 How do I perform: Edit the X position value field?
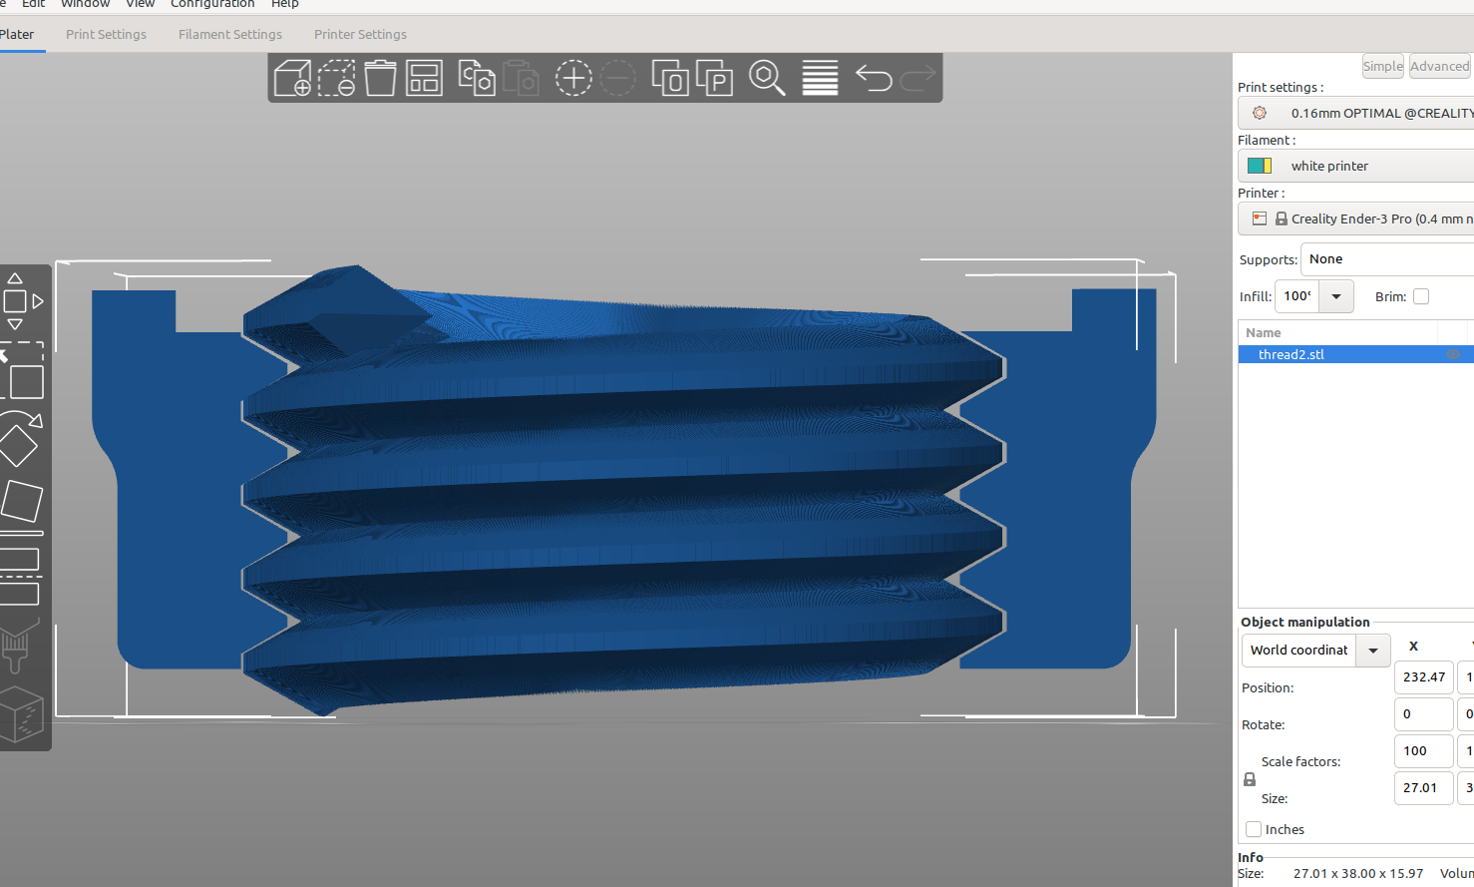click(x=1423, y=677)
